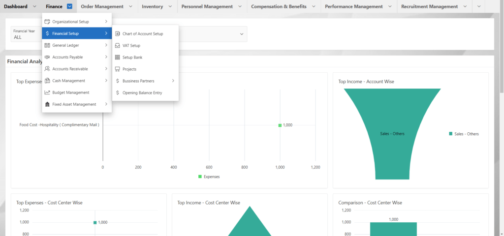Select the Cash Management menu entry
Viewport: 504px width, 236px height.
click(68, 81)
